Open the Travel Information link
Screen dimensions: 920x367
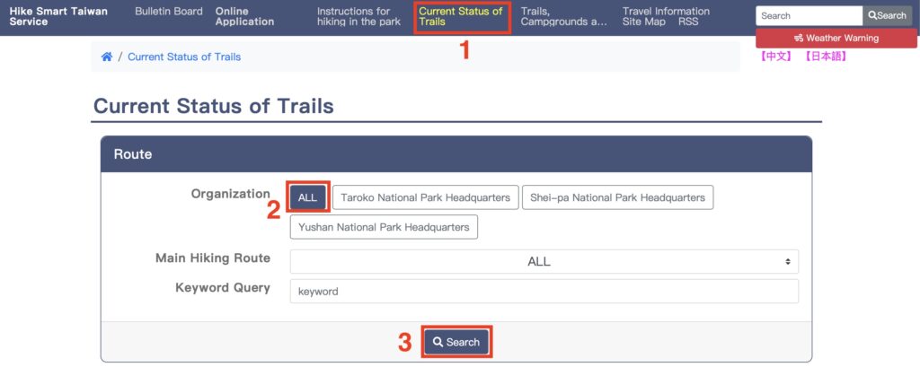pyautogui.click(x=666, y=11)
